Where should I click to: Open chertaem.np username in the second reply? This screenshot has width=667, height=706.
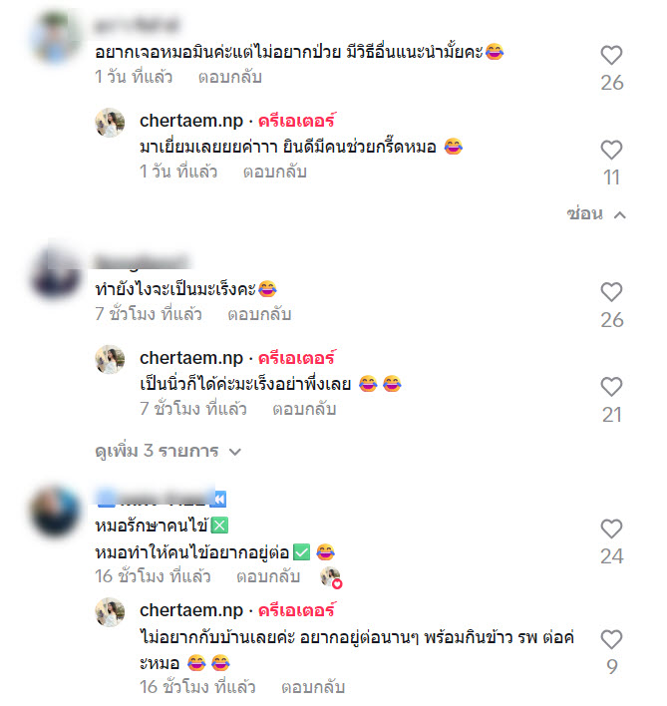(191, 358)
